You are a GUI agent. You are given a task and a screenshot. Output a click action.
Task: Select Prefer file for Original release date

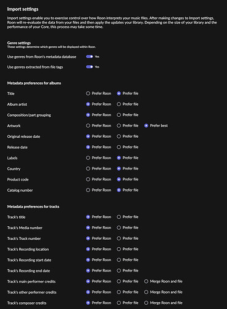click(x=119, y=137)
